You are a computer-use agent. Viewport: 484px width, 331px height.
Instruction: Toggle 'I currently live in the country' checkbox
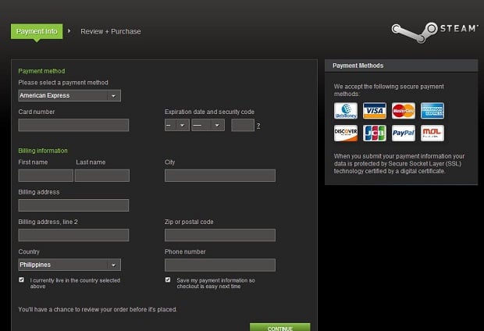click(x=22, y=279)
